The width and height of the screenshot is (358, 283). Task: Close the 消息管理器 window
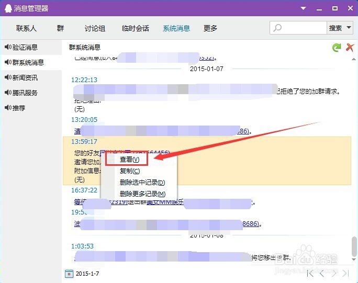pos(350,8)
